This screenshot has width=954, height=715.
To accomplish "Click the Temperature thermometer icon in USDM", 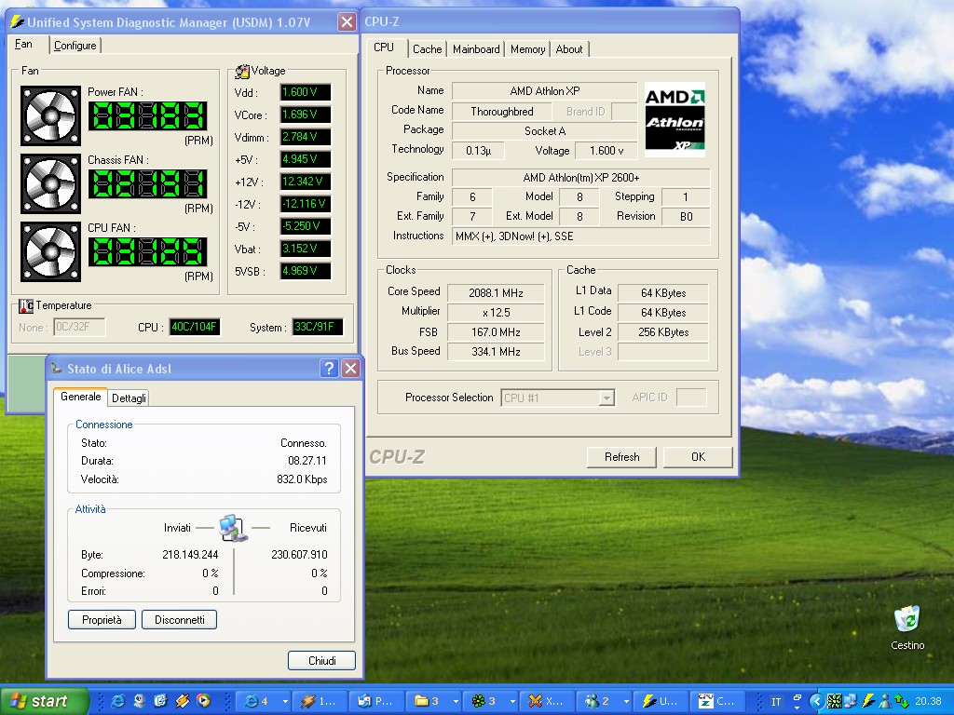I will tap(25, 305).
